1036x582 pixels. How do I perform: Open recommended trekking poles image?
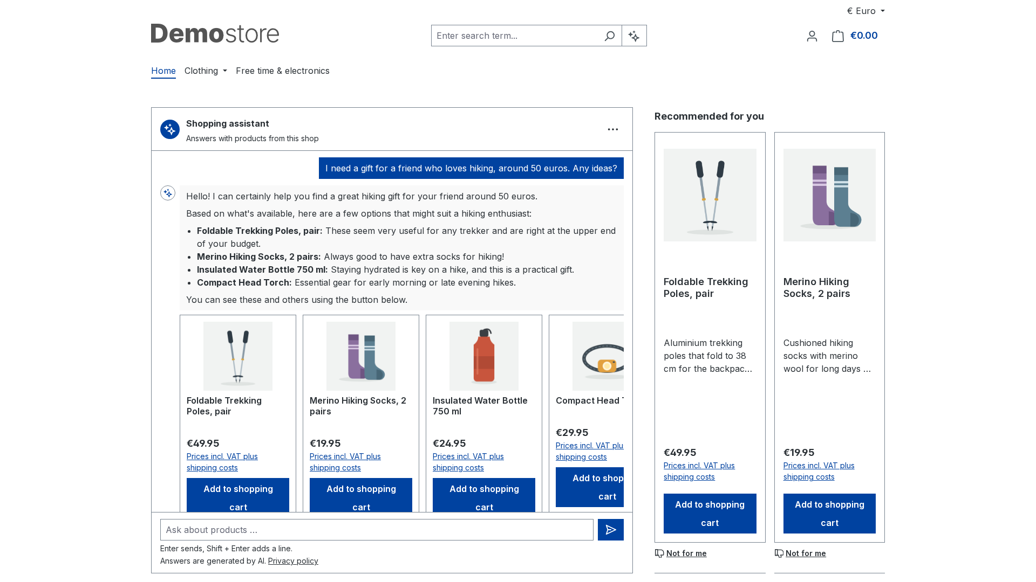tap(710, 195)
